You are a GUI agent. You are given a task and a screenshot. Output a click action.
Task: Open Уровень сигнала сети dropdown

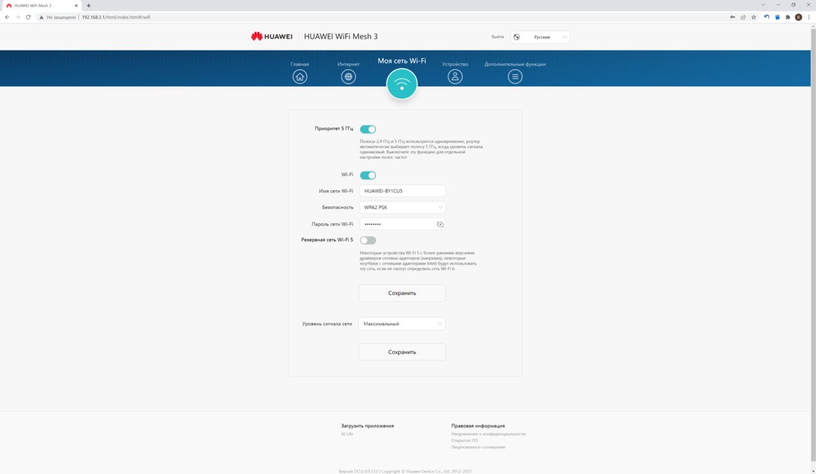click(x=402, y=324)
